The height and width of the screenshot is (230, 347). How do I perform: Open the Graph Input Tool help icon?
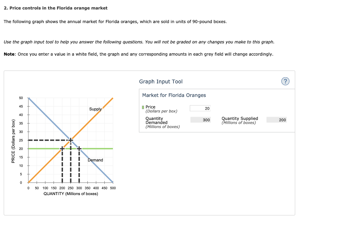[x=285, y=82]
